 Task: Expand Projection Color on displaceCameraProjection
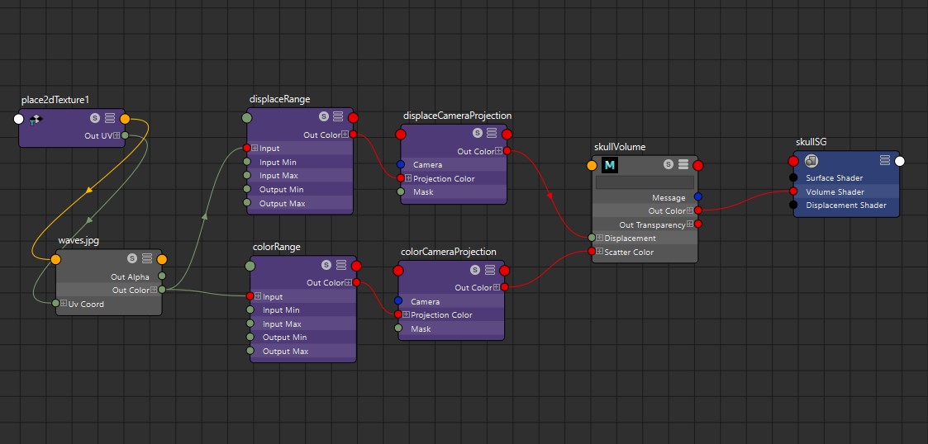pos(408,178)
